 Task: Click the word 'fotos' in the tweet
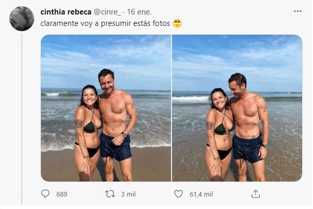[x=161, y=23]
